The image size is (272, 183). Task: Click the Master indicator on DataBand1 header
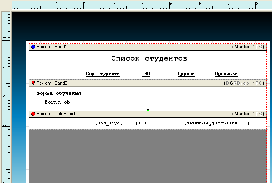tap(242, 114)
